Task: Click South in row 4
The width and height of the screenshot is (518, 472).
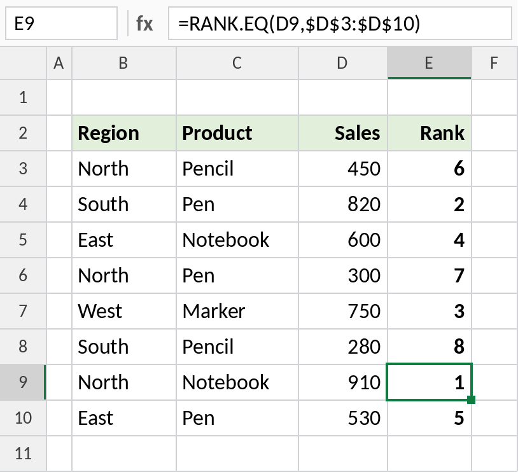Action: (124, 204)
